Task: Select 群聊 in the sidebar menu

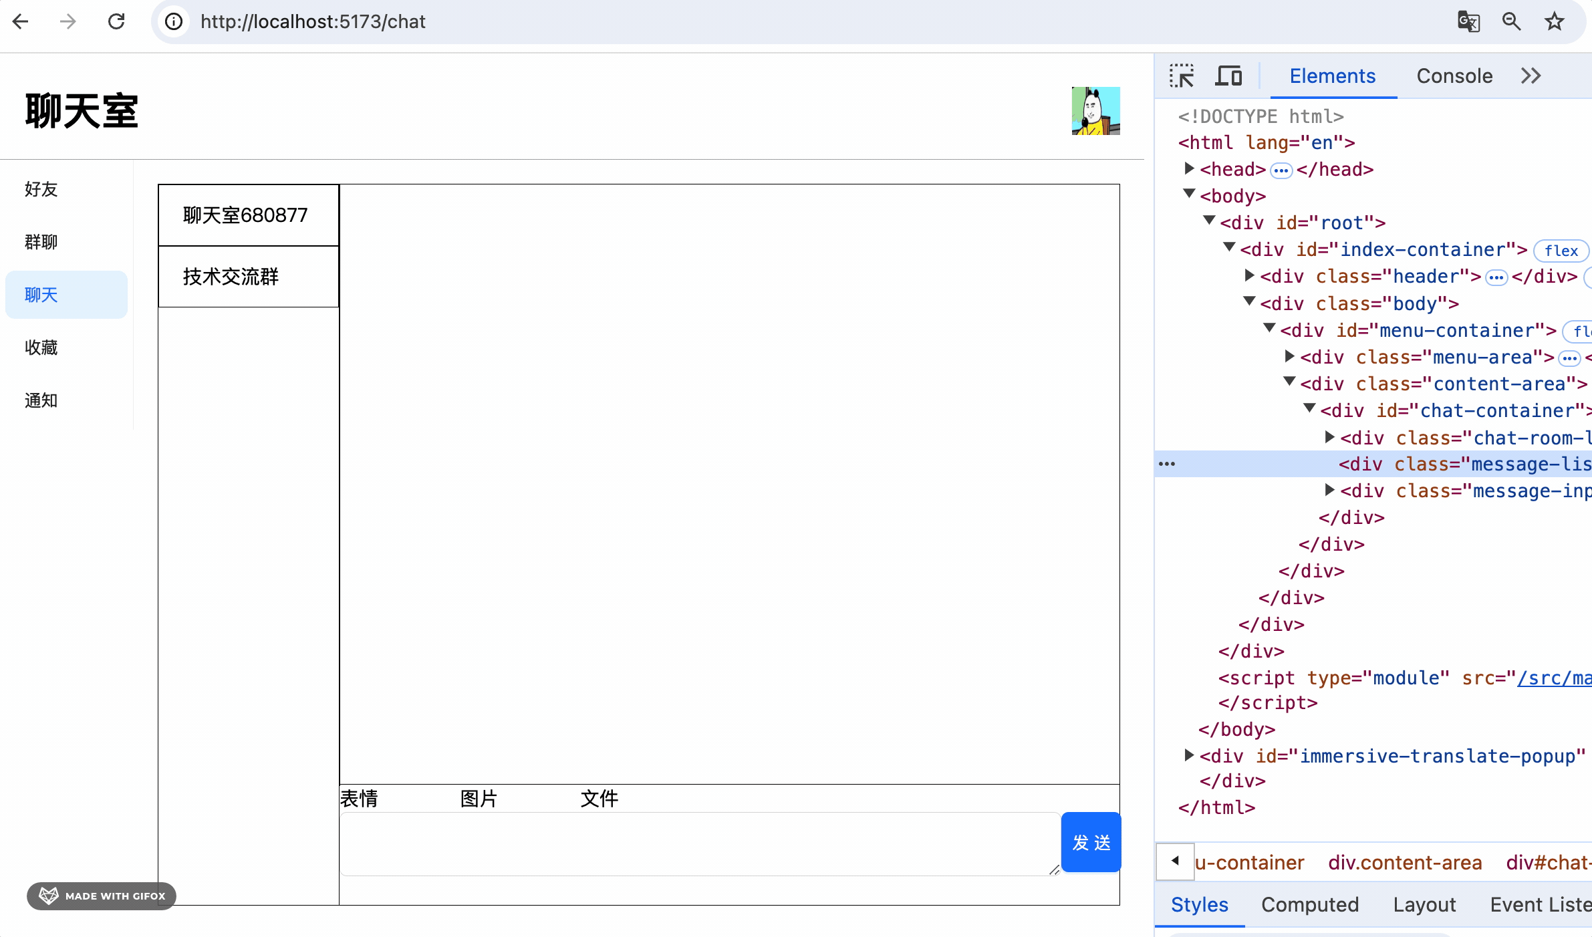Action: [41, 242]
